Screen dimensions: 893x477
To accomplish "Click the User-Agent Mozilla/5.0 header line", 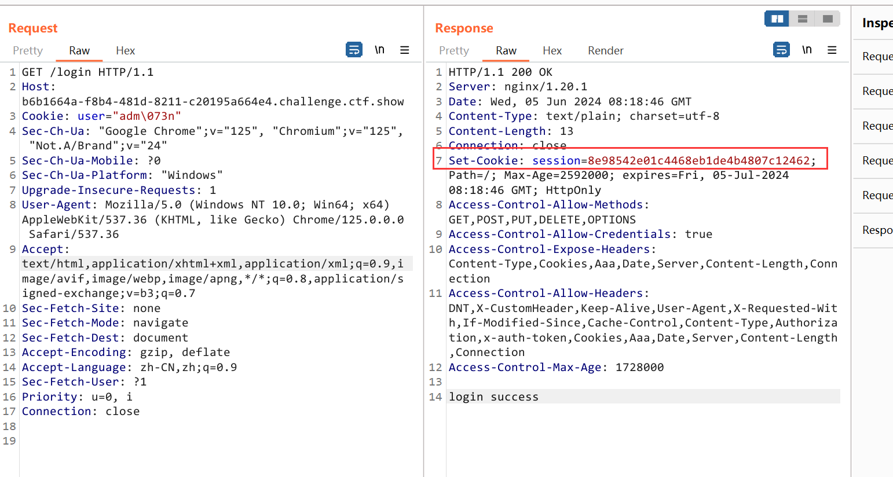I will [x=206, y=205].
